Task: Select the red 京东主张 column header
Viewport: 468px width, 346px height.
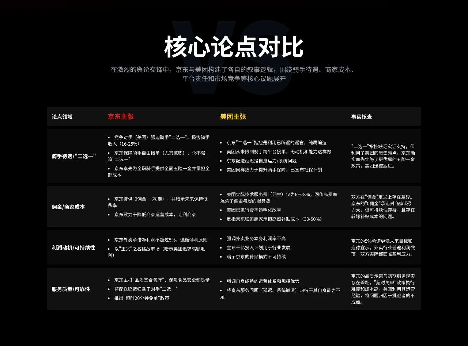Action: 121,117
